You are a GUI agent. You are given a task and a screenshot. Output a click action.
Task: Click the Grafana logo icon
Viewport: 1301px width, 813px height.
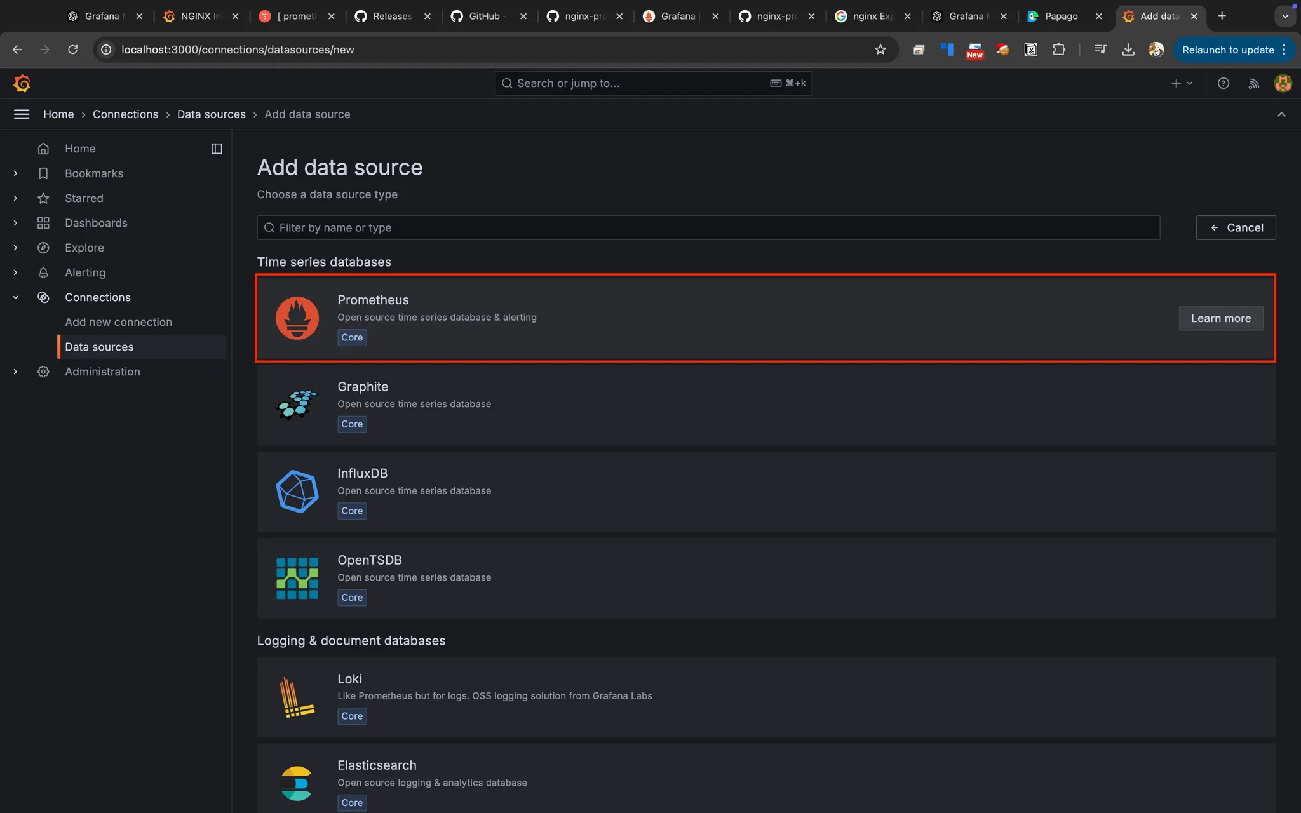[22, 83]
